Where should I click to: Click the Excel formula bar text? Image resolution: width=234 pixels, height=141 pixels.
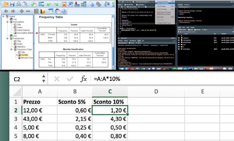pos(107,79)
